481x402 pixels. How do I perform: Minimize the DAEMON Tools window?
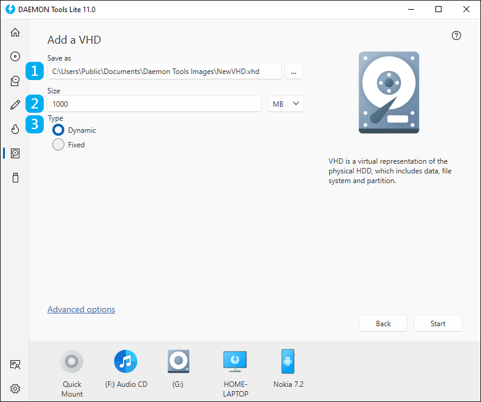point(411,9)
